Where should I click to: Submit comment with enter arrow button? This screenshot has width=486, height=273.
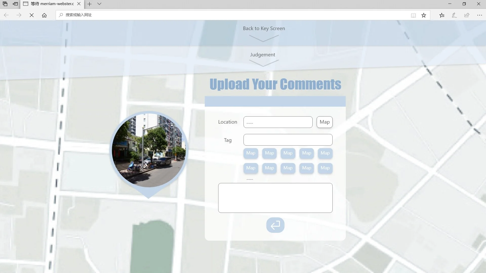click(275, 225)
